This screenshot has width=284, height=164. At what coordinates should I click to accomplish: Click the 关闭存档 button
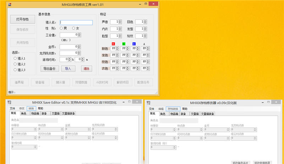pos(23,42)
